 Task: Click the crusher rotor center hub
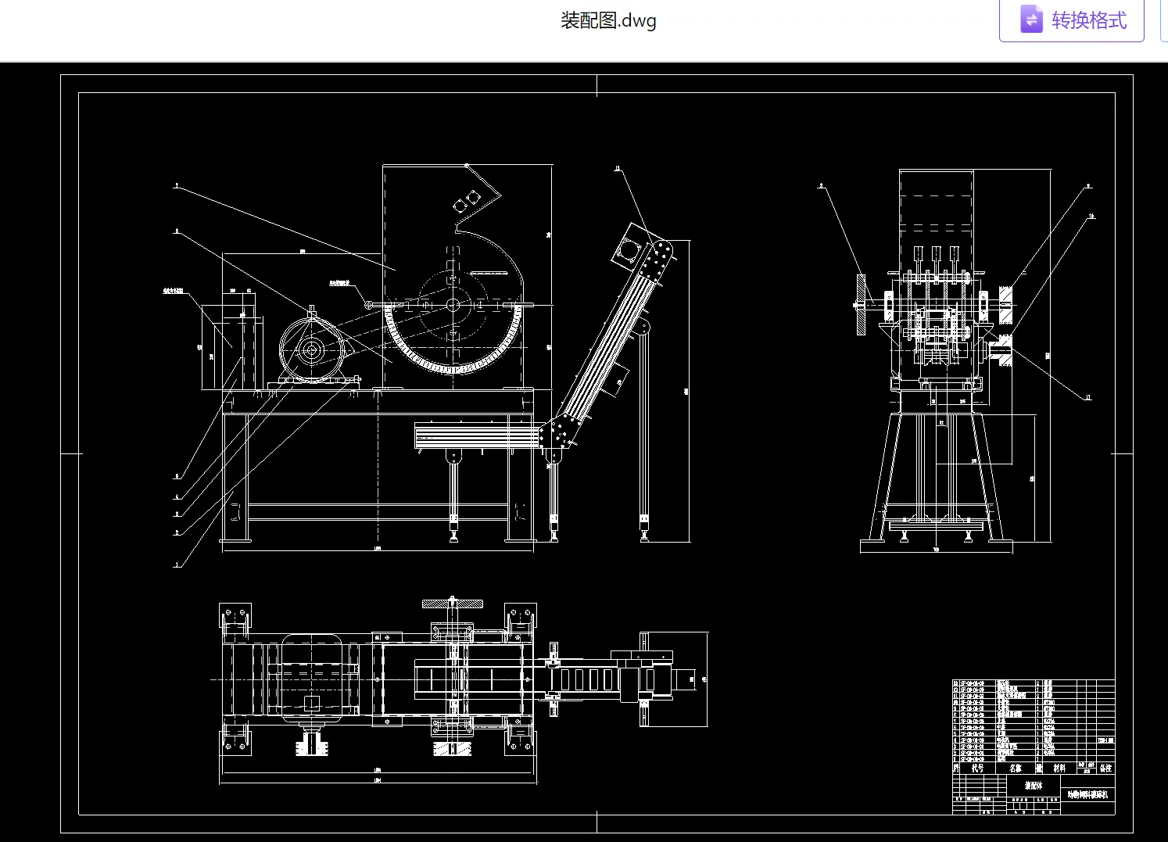[x=453, y=305]
